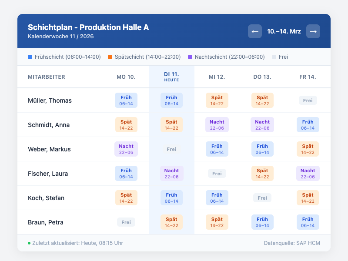Viewport: 348px width, 261px height.
Task: Click the MITARBEITER column heading
Action: tap(46, 77)
